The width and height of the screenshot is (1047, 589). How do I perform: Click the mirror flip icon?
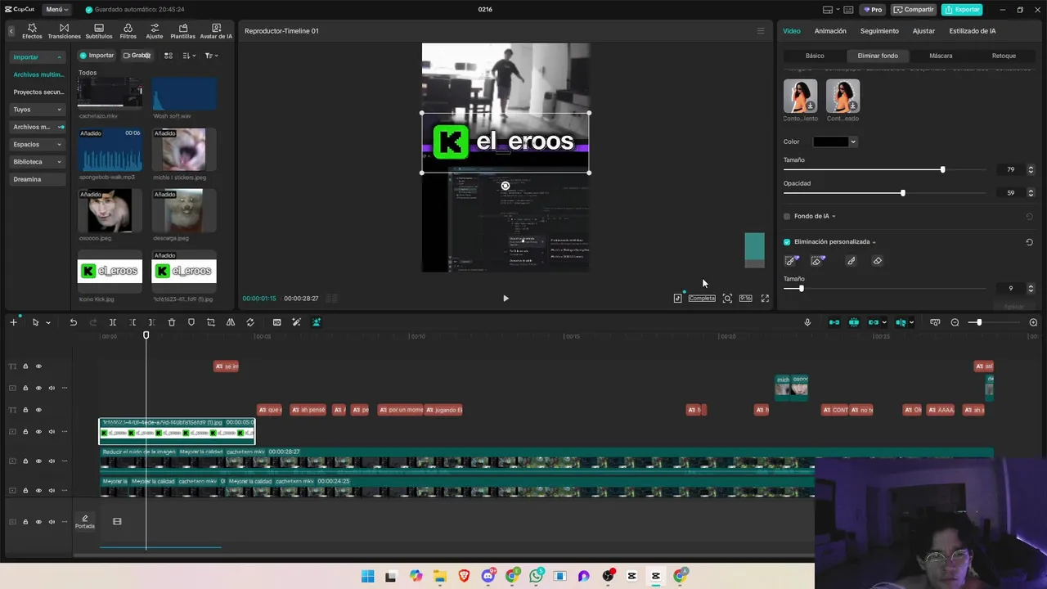coord(231,322)
